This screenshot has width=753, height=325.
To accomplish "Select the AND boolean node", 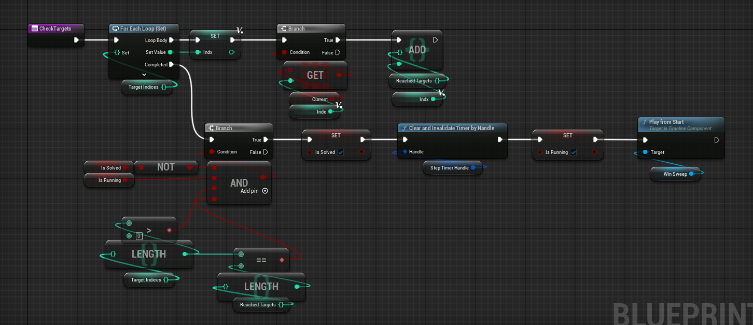I will point(239,182).
